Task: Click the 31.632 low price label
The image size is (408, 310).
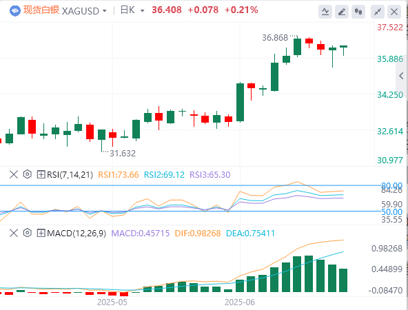Action: pos(123,154)
